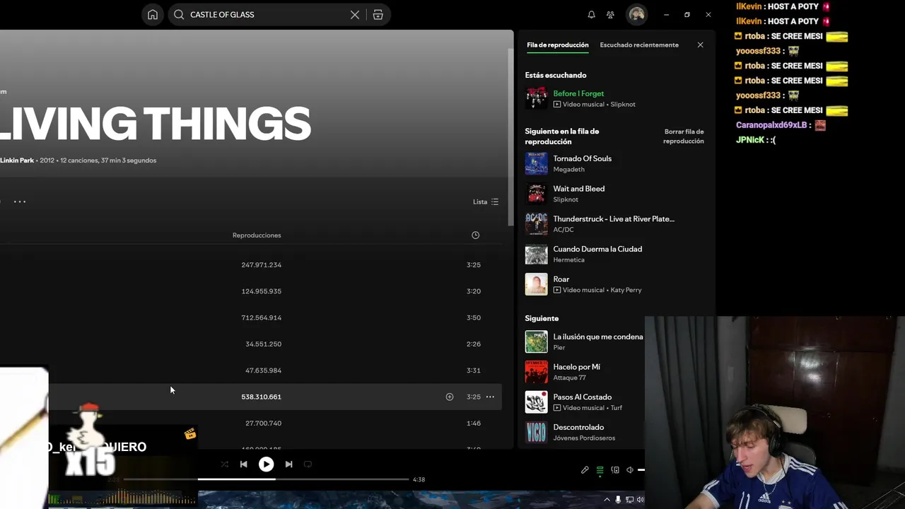Select the track with 247.971.234 plays
This screenshot has height=509, width=905.
point(251,265)
